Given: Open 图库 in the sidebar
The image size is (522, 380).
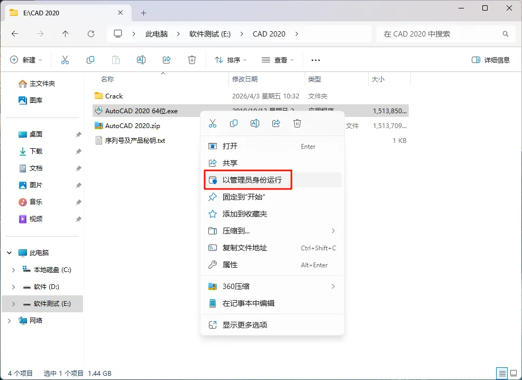Looking at the screenshot, I should (30, 100).
